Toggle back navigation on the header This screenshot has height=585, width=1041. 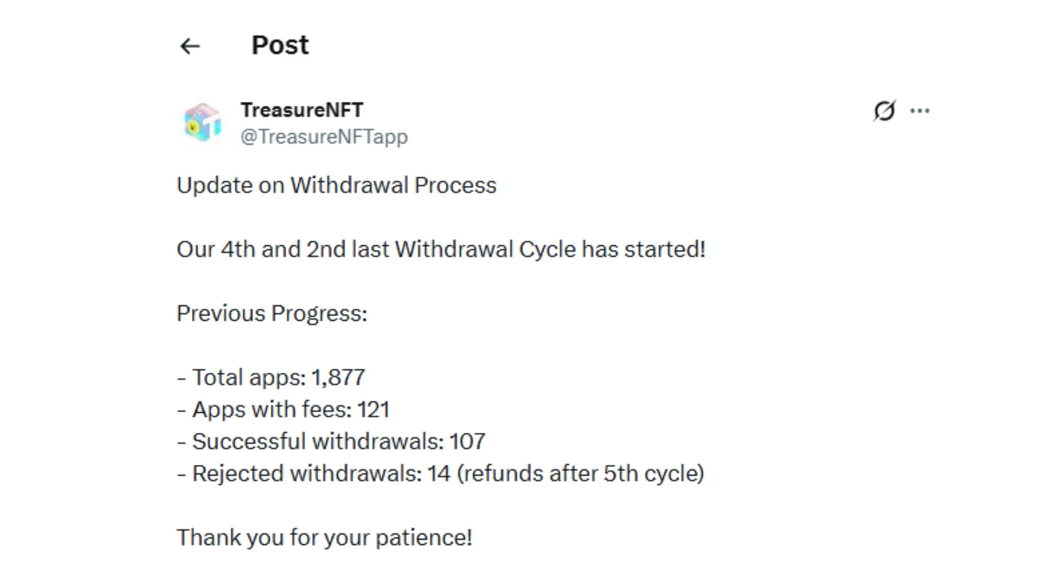[189, 46]
